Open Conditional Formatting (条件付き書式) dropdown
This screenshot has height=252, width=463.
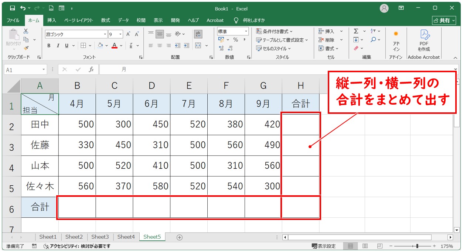tap(274, 31)
